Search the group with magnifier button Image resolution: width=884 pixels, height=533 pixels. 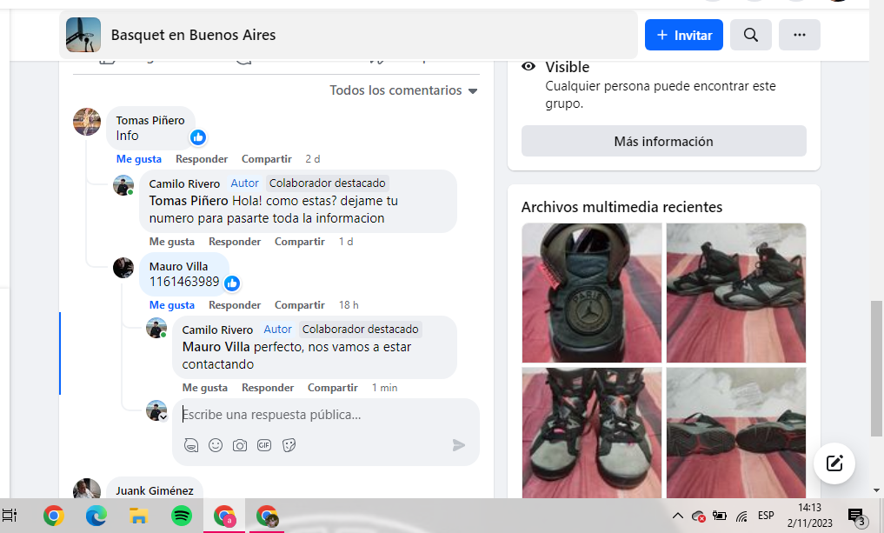751,35
